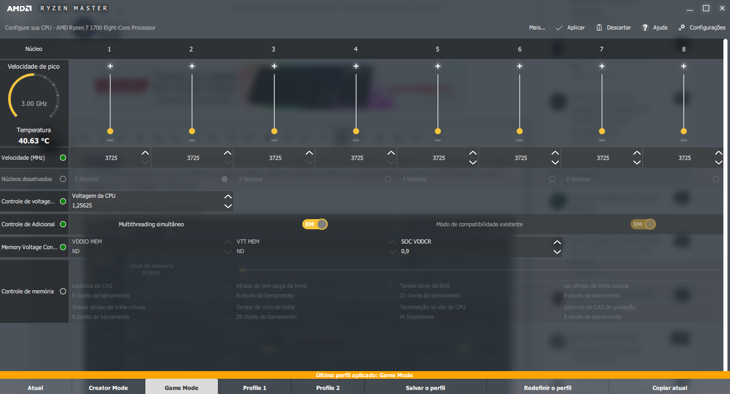Decrease core 8 speed with down arrow
This screenshot has height=394, width=730.
(x=718, y=162)
